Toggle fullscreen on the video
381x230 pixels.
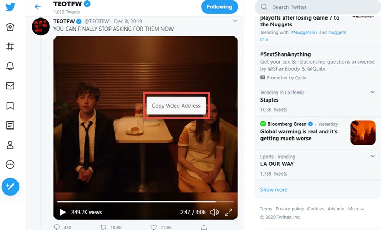229,213
